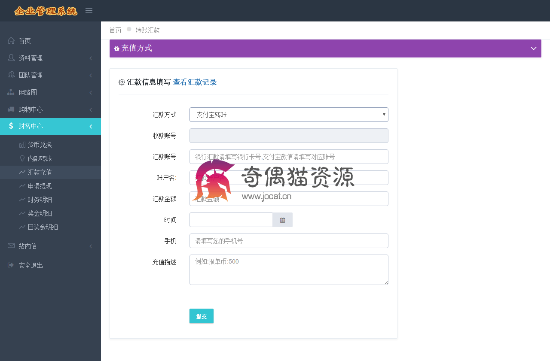Click the 汇款账号 input field
Image resolution: width=550 pixels, height=361 pixels.
pos(289,157)
